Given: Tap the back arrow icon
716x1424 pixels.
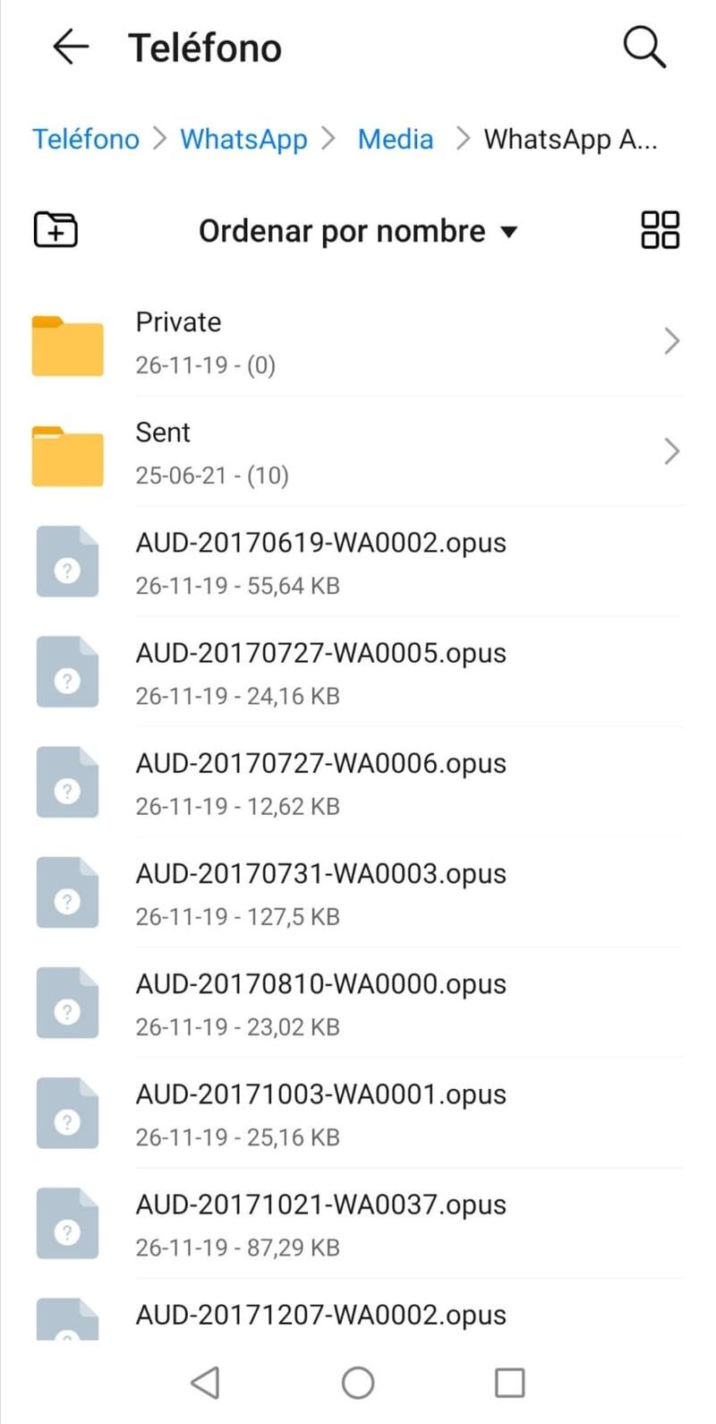Looking at the screenshot, I should (x=71, y=47).
